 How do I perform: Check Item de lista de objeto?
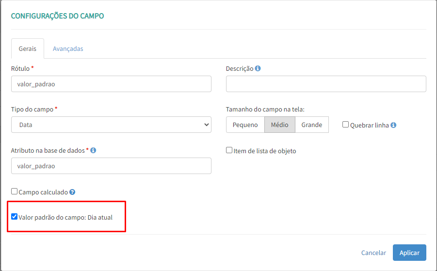click(x=229, y=150)
